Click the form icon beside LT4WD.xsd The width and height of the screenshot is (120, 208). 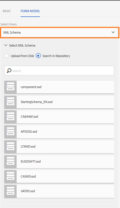pos(10,147)
